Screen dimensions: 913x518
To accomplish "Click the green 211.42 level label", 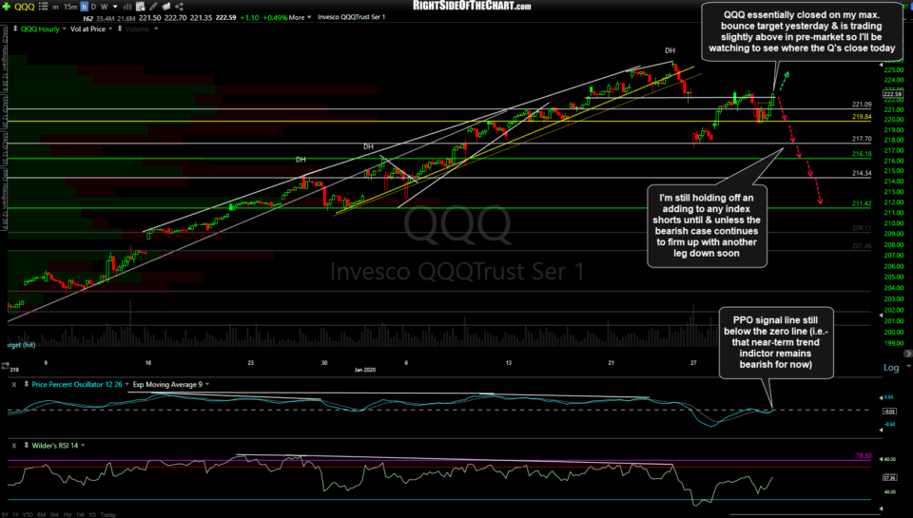I will 862,203.
